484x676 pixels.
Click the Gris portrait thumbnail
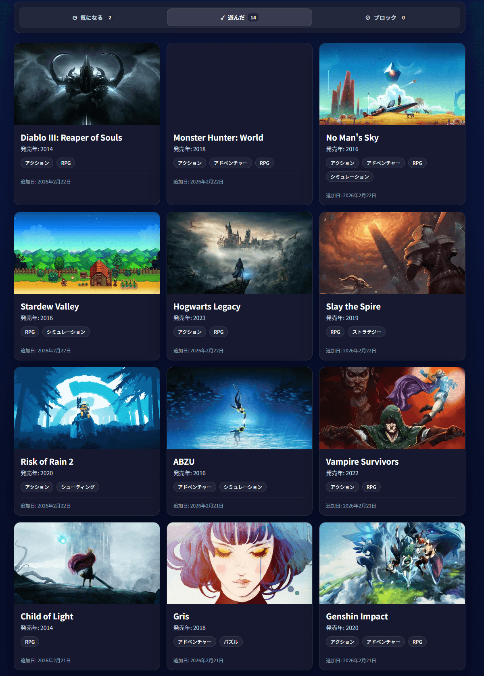(x=239, y=563)
